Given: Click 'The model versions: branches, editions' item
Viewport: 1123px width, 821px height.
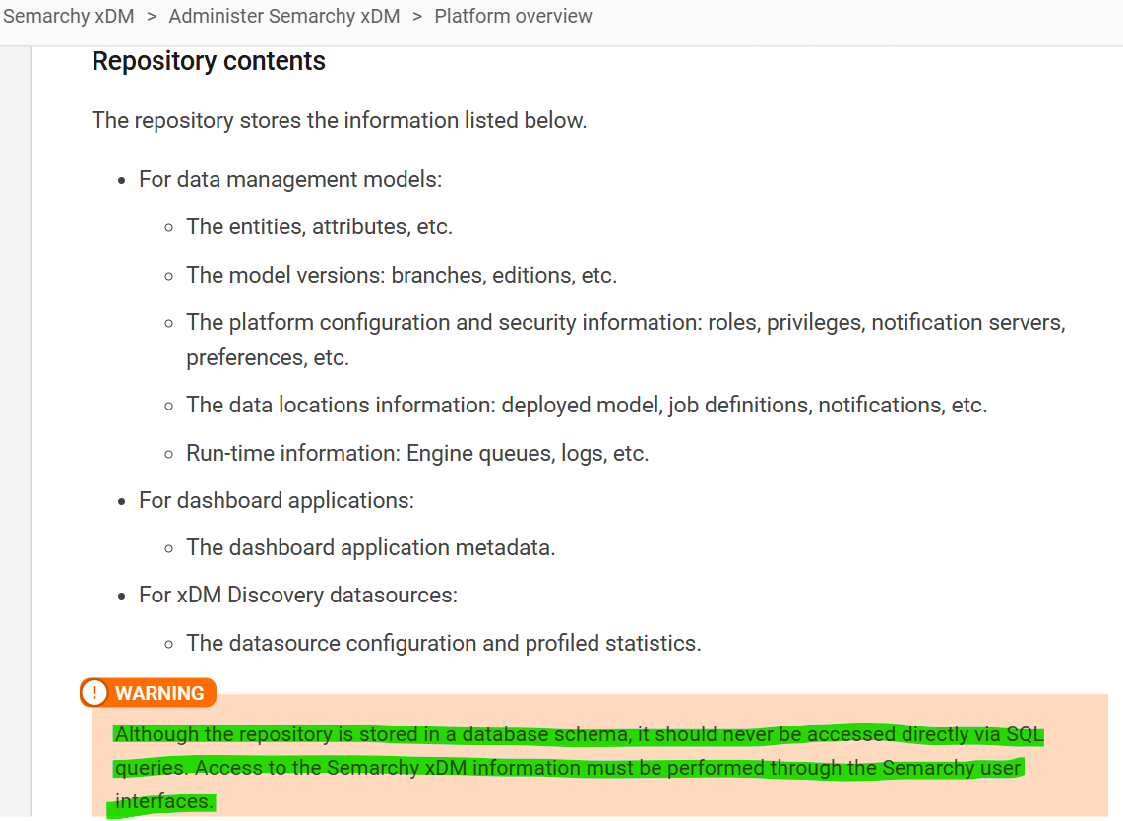Looking at the screenshot, I should pos(402,275).
